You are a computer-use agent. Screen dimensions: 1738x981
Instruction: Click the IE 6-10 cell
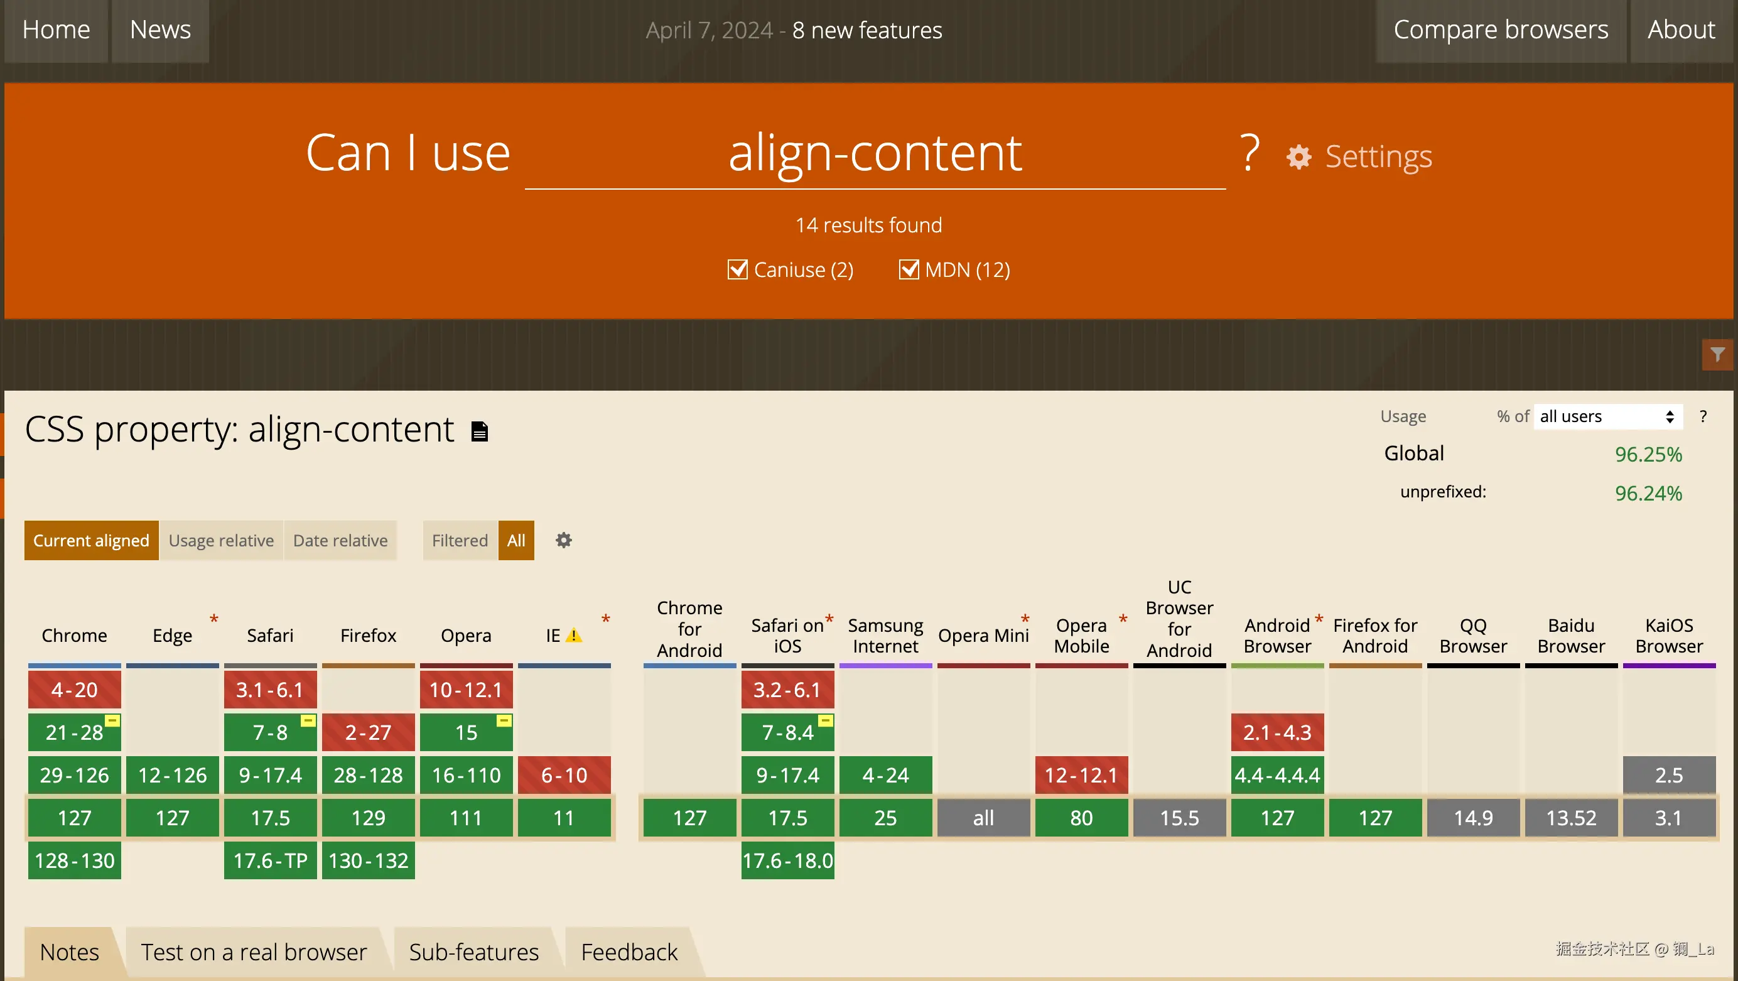point(564,775)
